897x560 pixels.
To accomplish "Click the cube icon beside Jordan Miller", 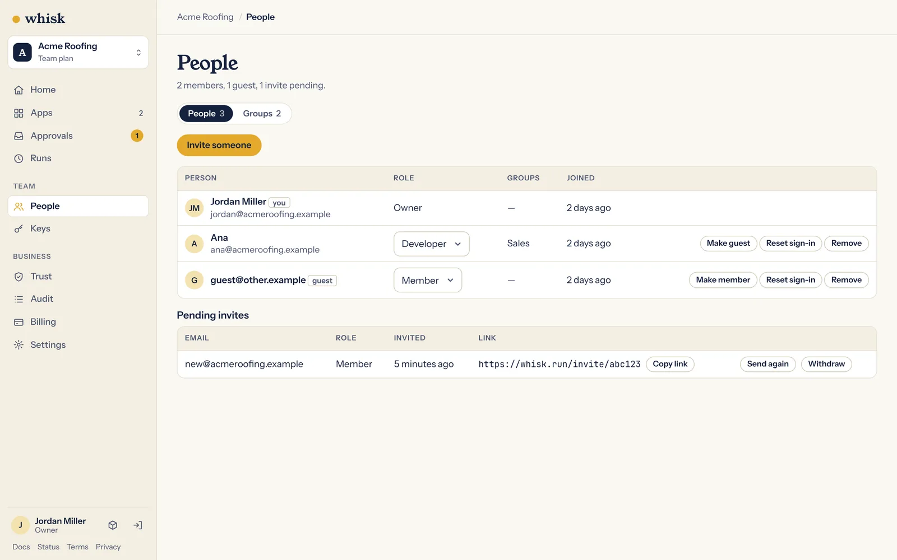I will 113,525.
